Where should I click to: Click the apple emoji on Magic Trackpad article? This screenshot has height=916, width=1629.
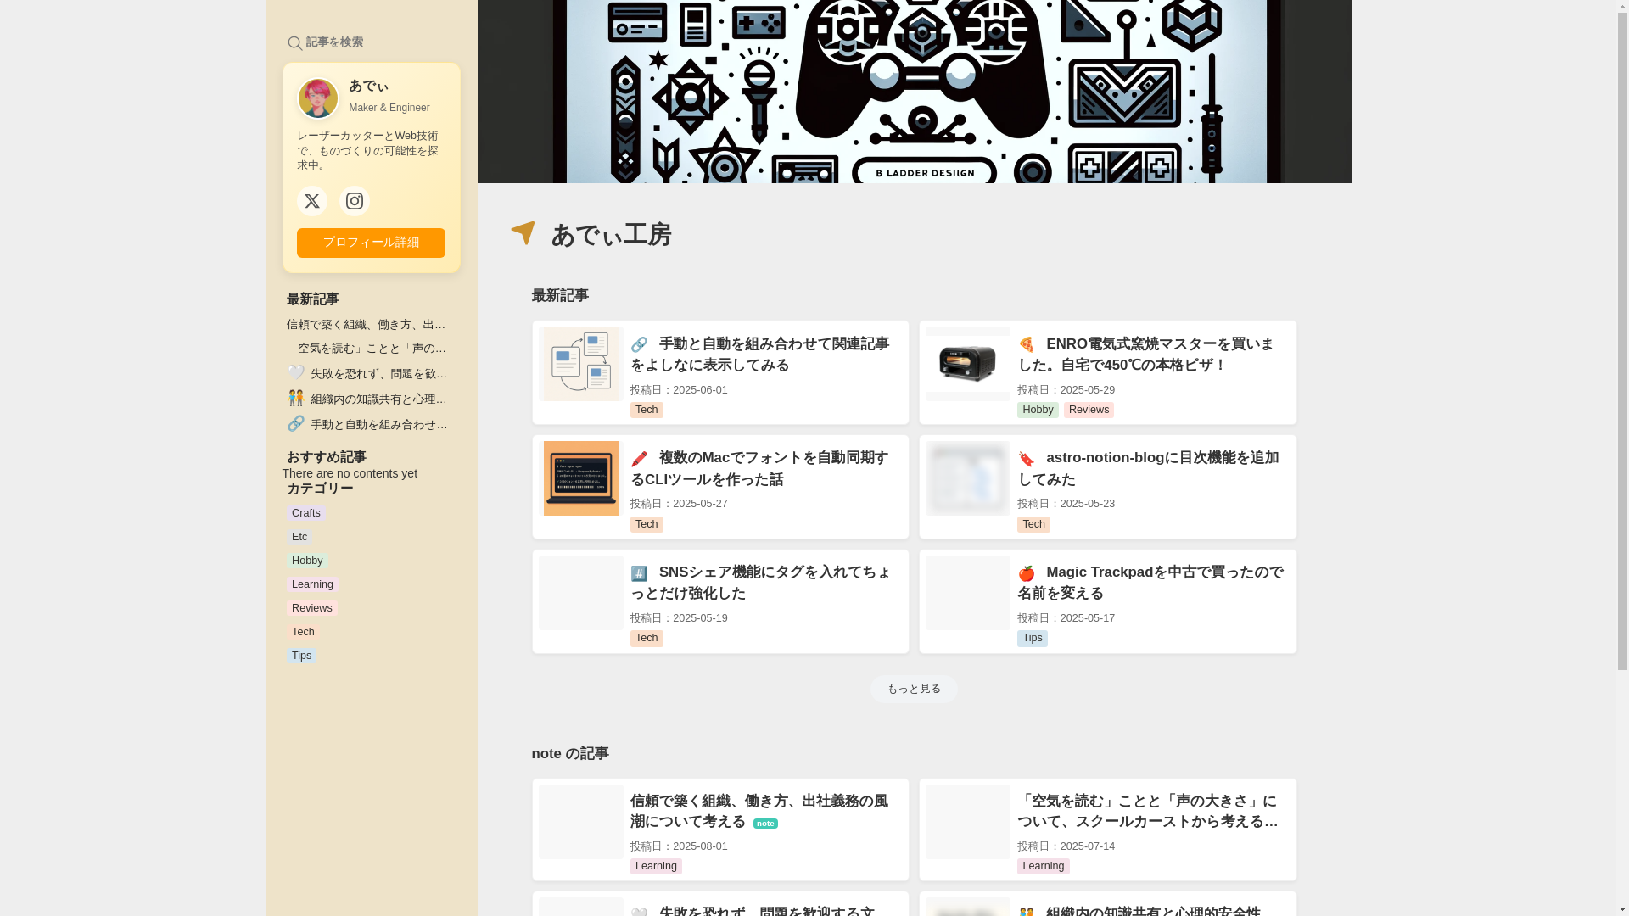coord(1027,573)
